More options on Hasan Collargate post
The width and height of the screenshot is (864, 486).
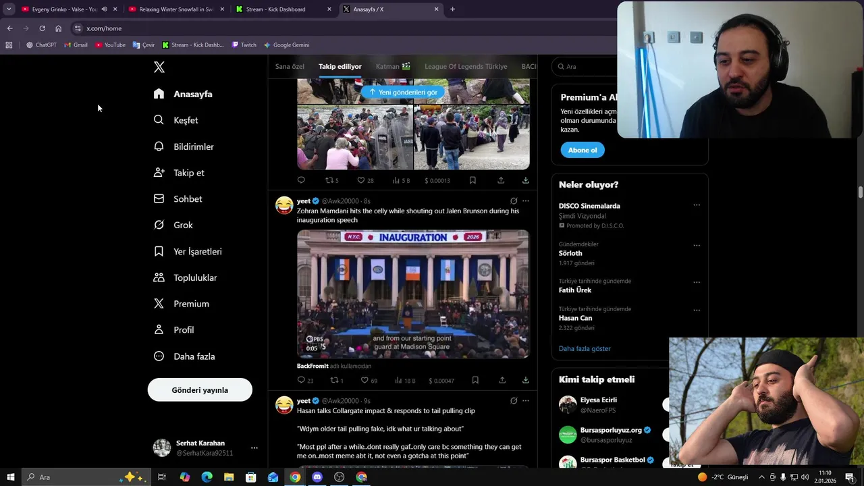[526, 401]
